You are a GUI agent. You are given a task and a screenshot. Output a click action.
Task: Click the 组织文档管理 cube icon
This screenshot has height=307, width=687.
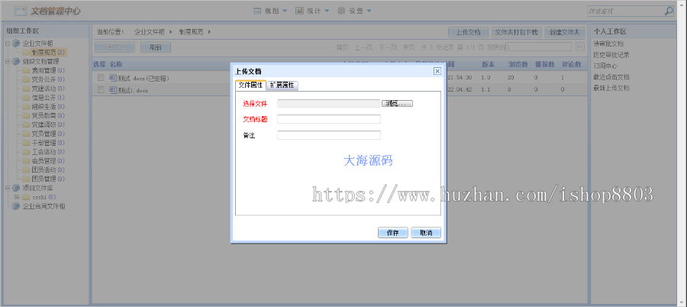pos(16,61)
